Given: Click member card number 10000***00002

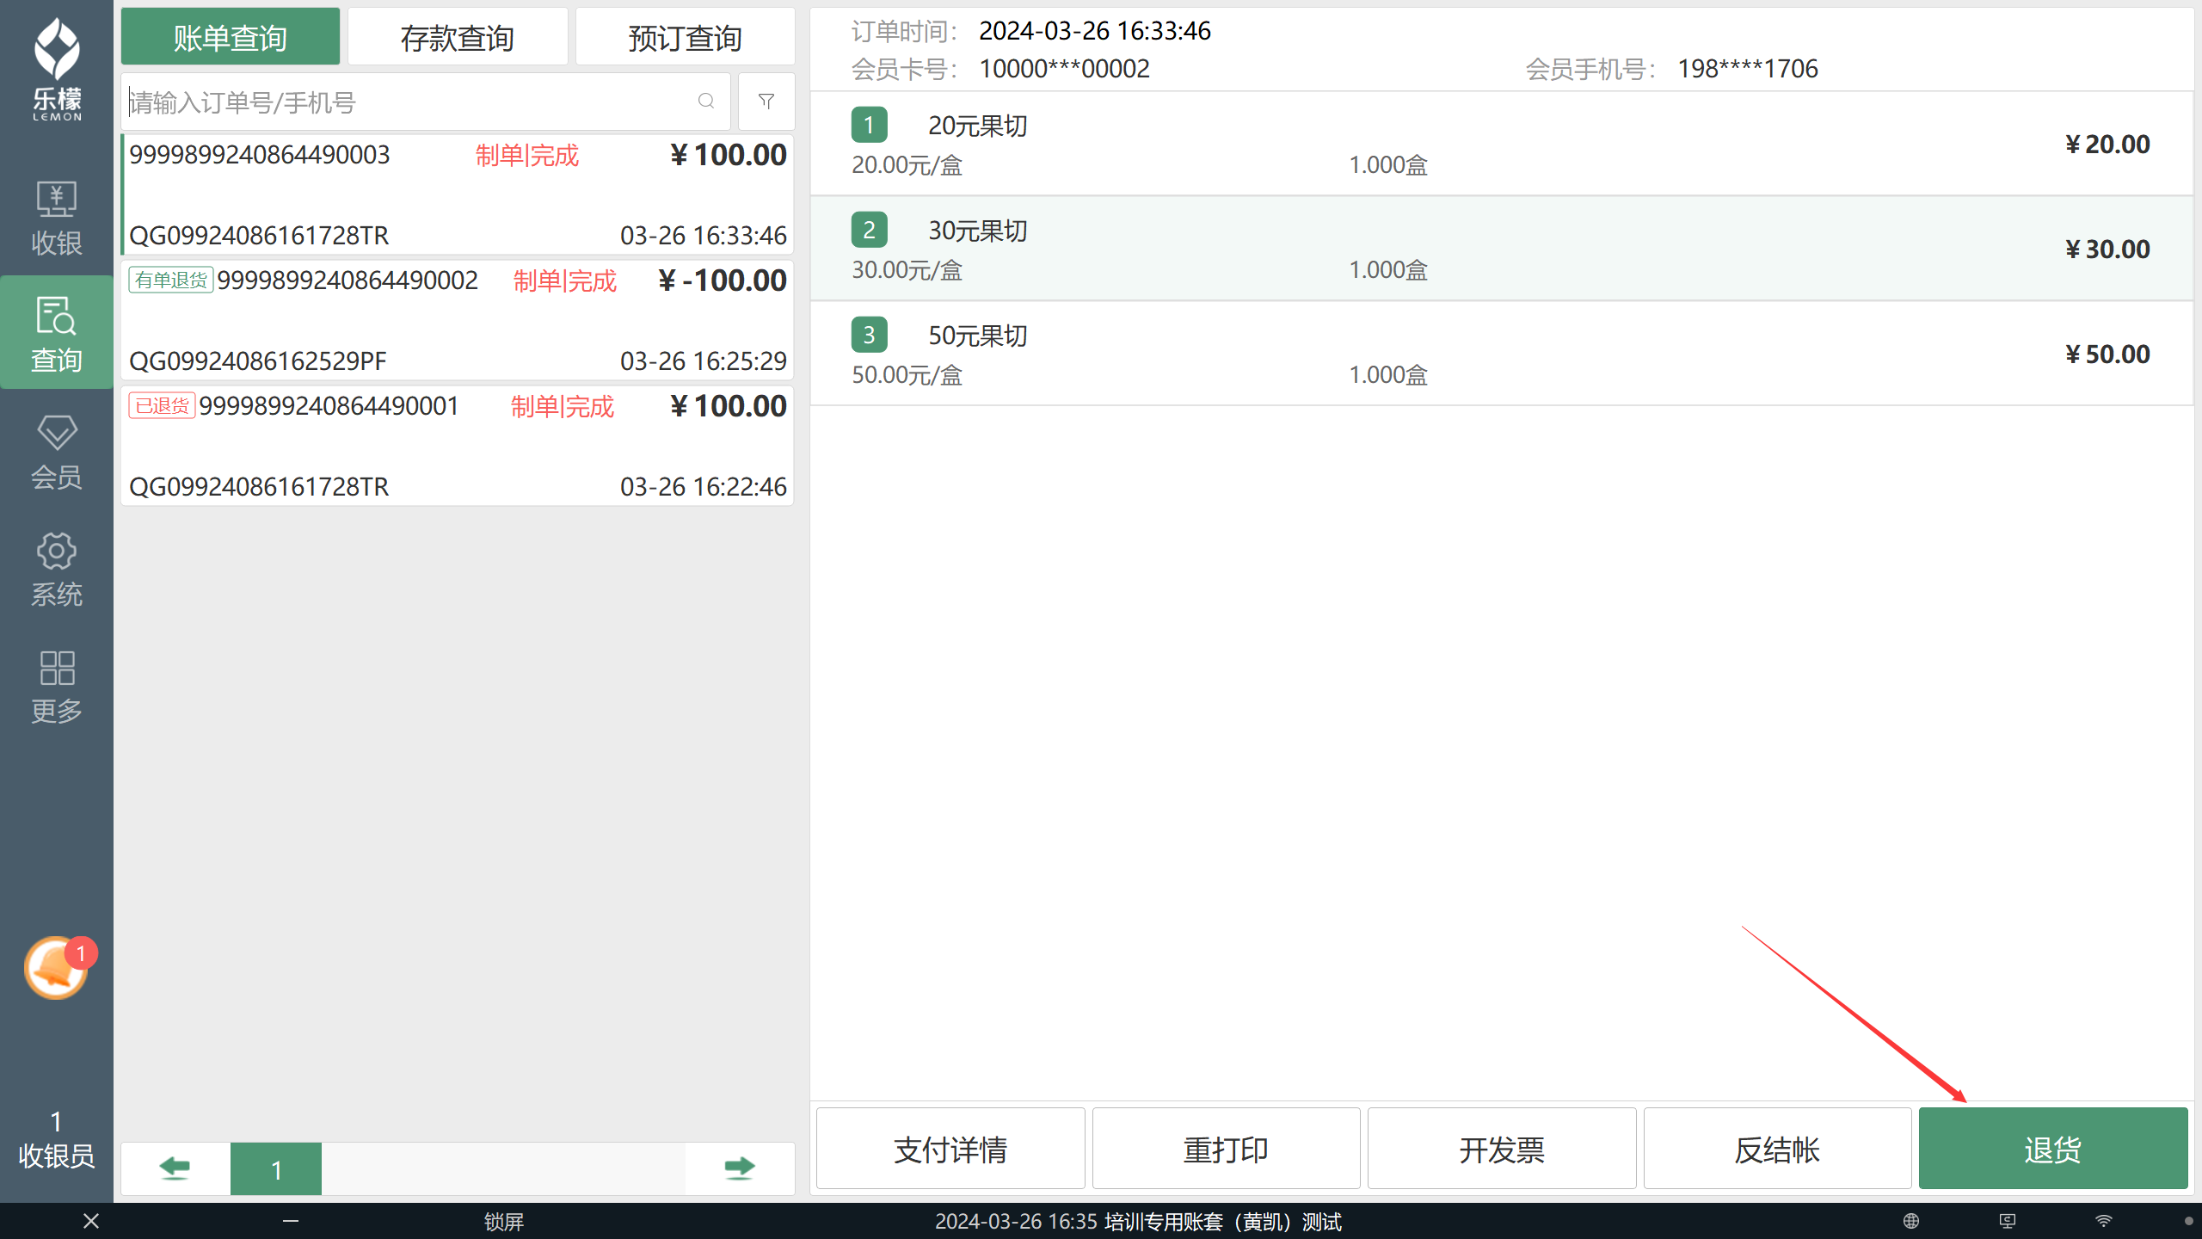Looking at the screenshot, I should click(x=1065, y=69).
